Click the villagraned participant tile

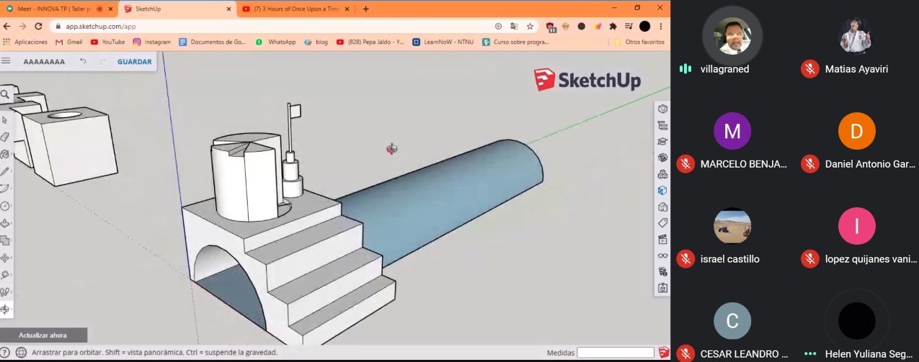pyautogui.click(x=732, y=40)
